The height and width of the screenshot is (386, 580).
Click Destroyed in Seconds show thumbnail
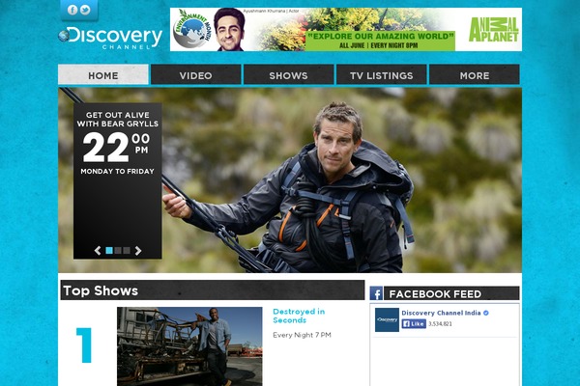point(189,346)
